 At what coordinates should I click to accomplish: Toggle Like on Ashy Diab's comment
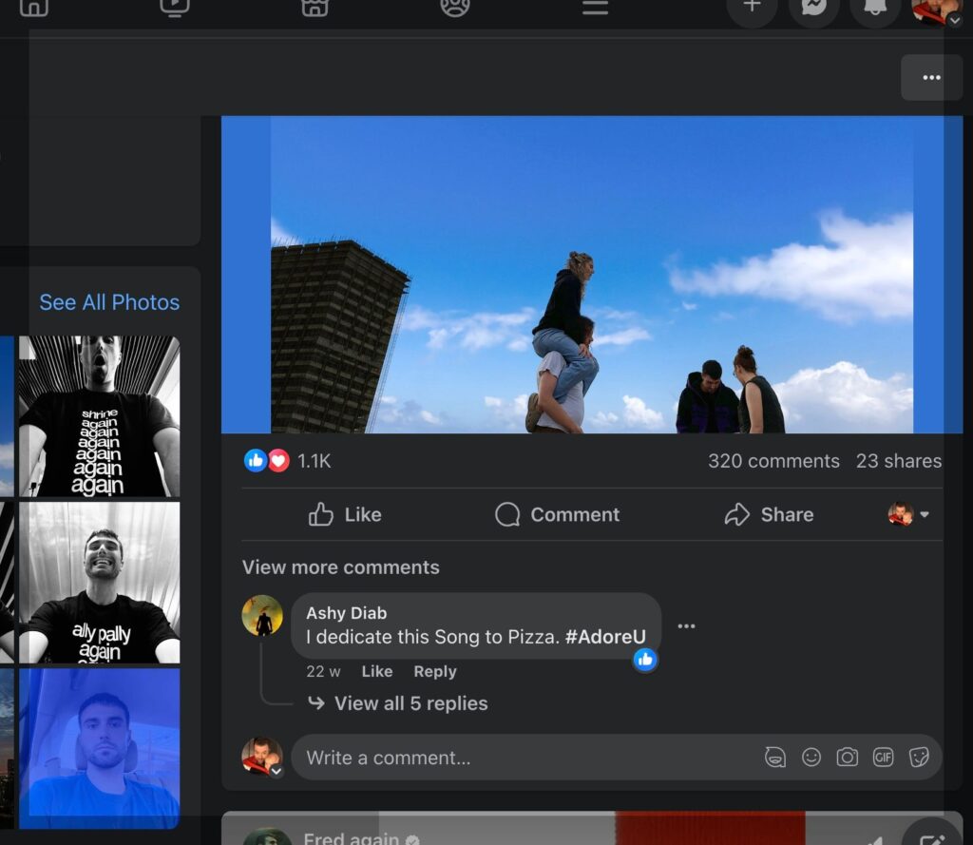click(x=376, y=671)
